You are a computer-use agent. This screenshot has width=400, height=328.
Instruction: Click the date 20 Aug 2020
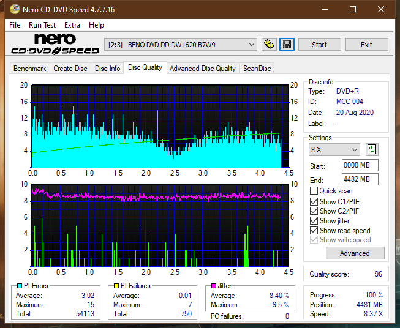[x=355, y=113]
